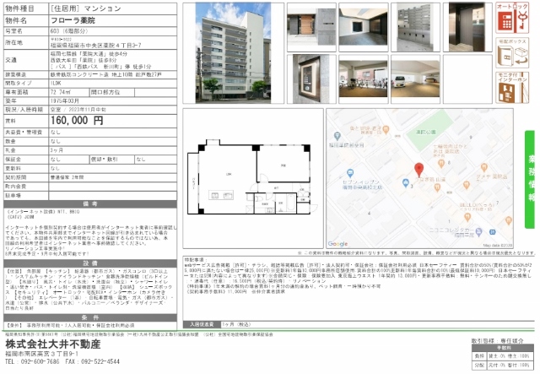Click the red property location pin on map
This screenshot has width=540, height=374.
tap(418, 170)
